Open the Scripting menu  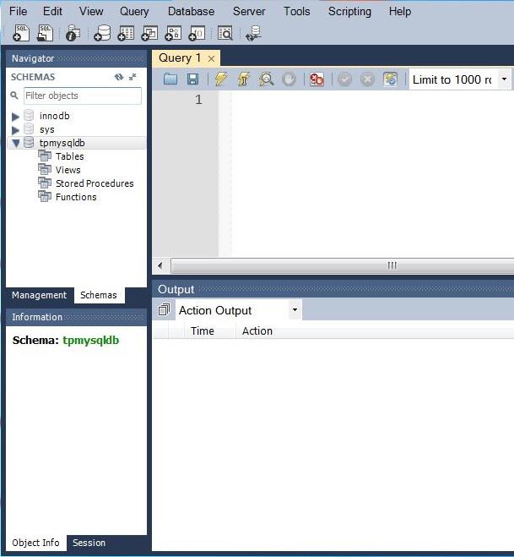tap(349, 11)
